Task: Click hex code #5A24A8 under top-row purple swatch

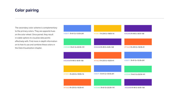Action: pyautogui.click(x=127, y=34)
